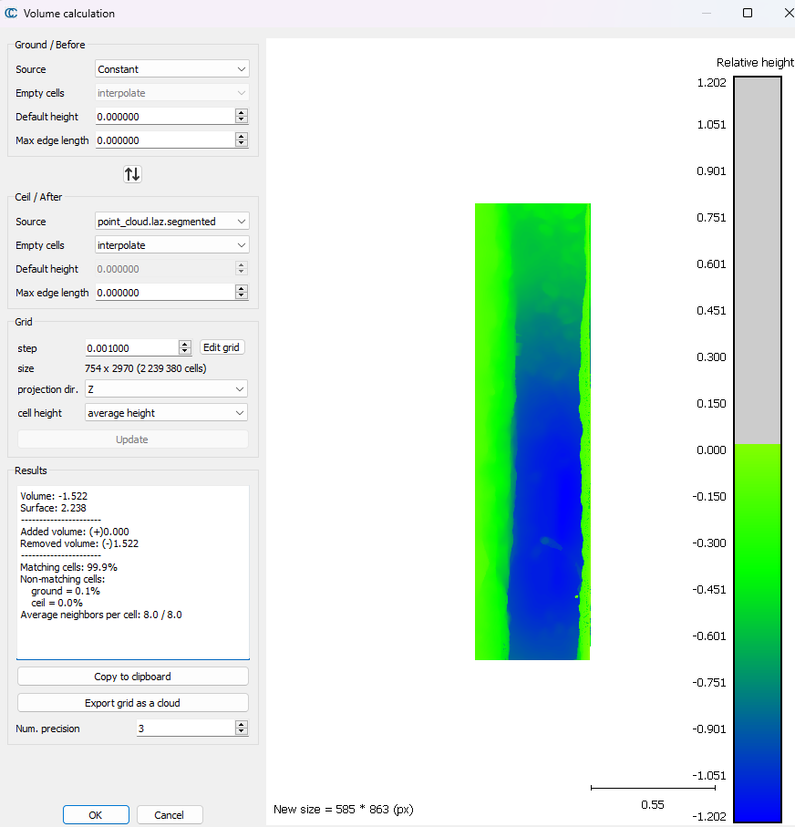Adjust the Num. precision spinner arrows

point(242,728)
